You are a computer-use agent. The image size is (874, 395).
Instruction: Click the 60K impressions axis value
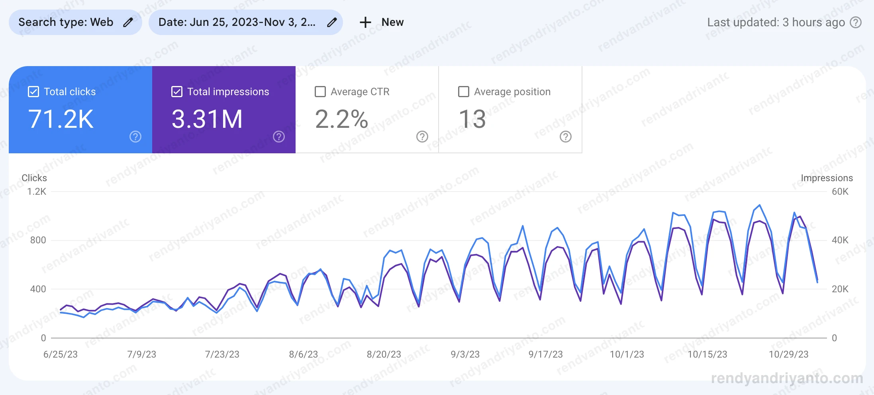pos(840,192)
